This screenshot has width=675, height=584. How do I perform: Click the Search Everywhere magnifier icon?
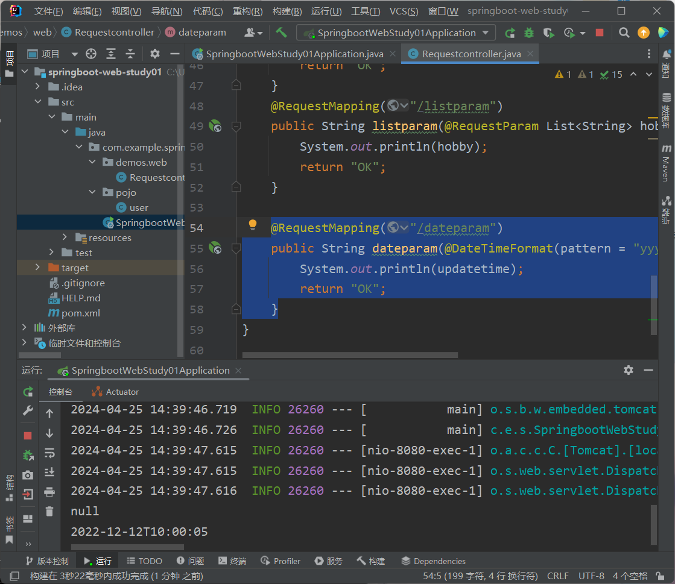[x=624, y=33]
